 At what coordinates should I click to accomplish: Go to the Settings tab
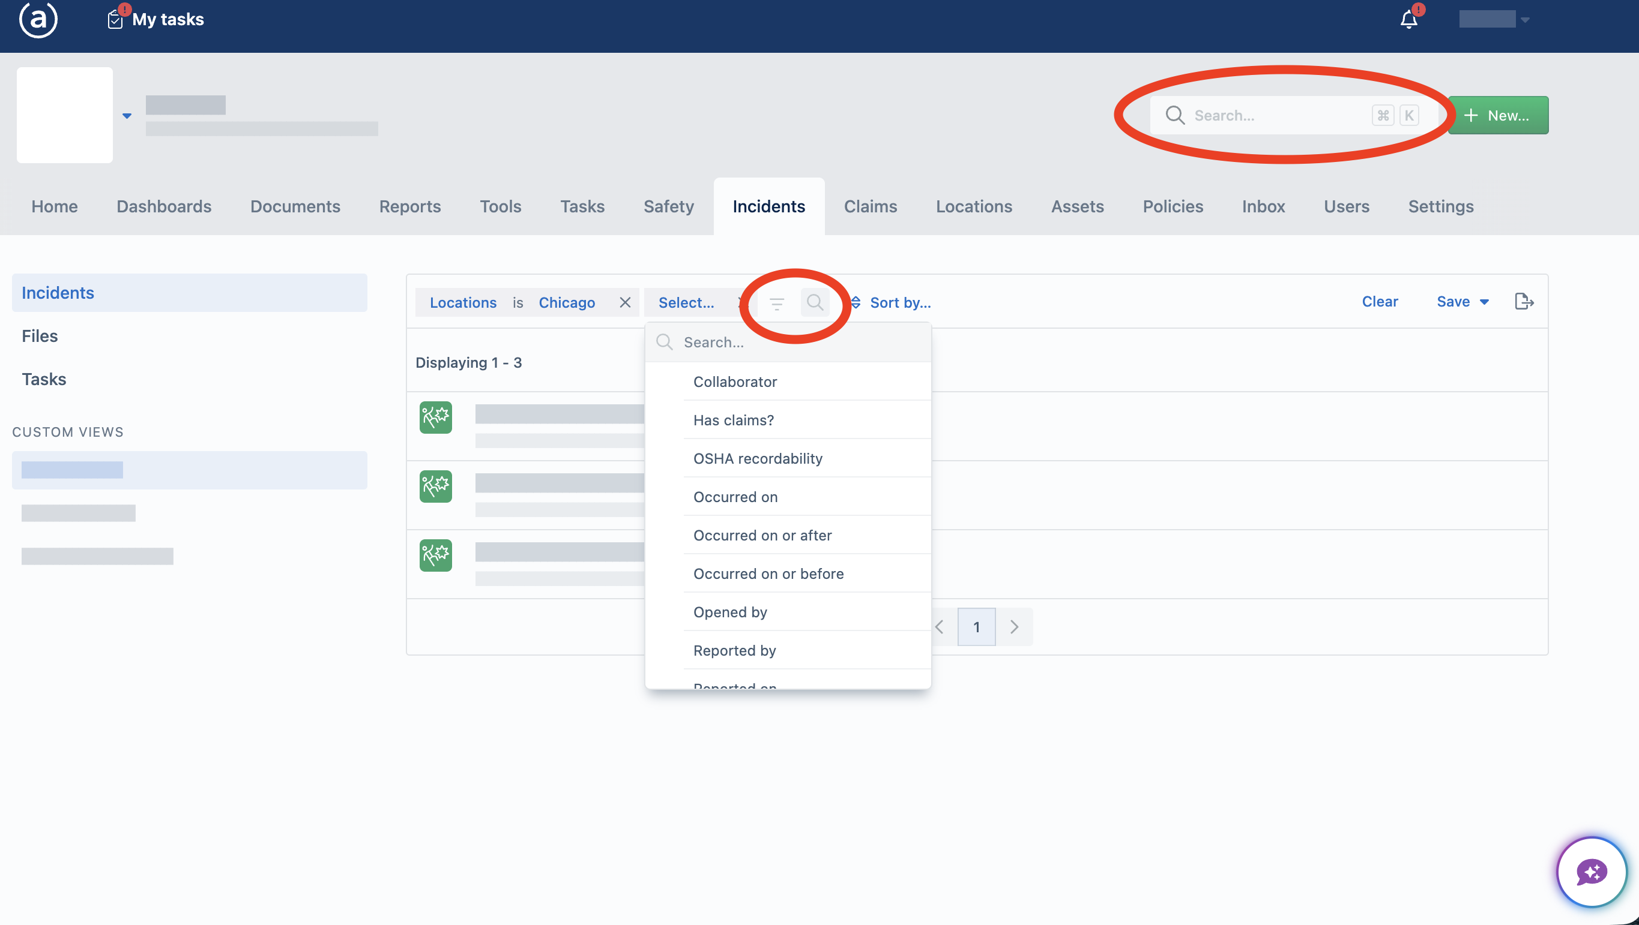pyautogui.click(x=1440, y=206)
